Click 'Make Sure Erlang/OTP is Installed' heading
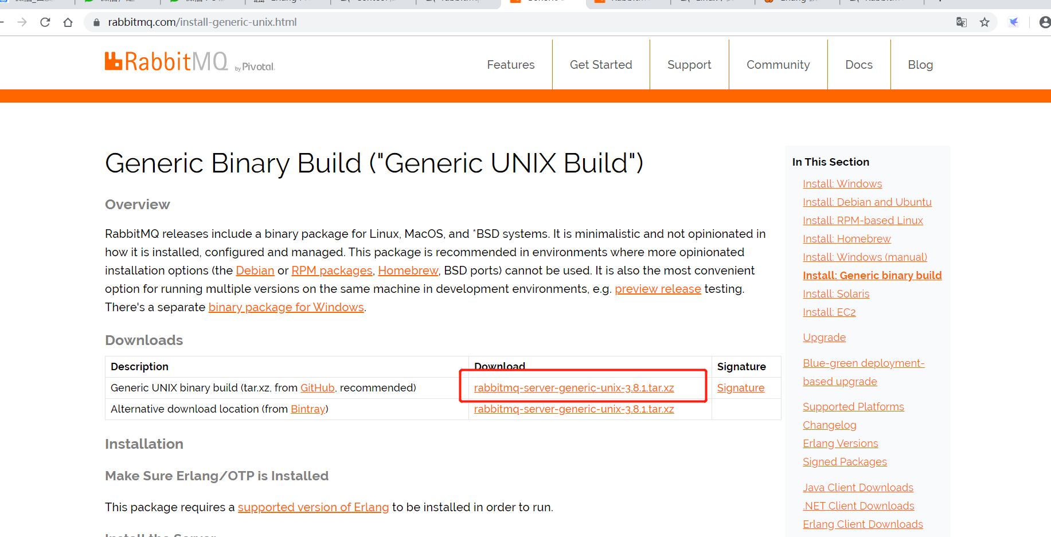 [x=217, y=476]
